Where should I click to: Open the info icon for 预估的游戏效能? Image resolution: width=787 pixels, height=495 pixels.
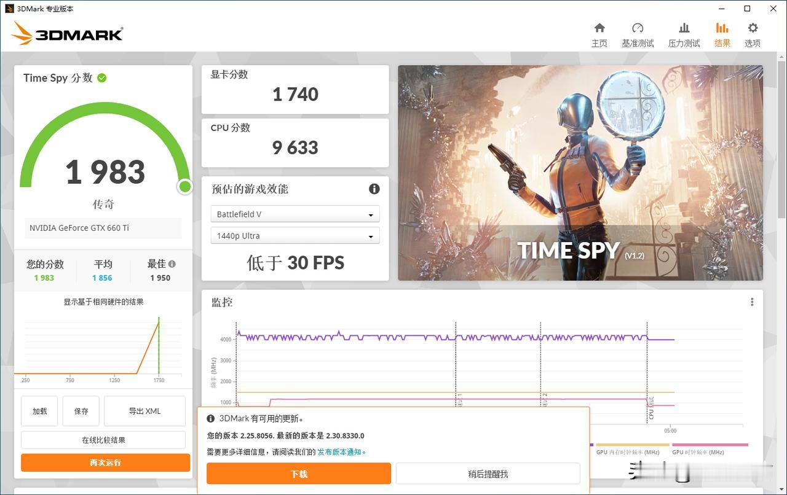pyautogui.click(x=374, y=189)
